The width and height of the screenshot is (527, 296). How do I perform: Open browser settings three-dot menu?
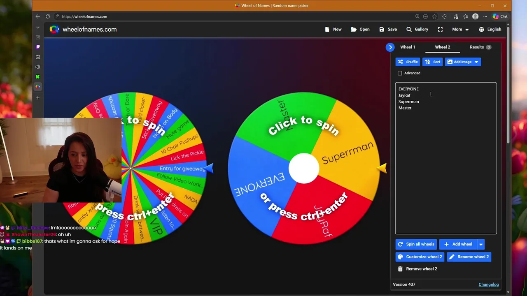point(485,16)
